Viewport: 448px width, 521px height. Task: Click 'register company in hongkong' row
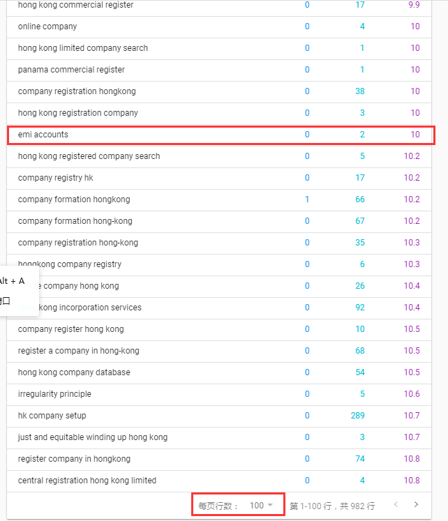pos(74,459)
